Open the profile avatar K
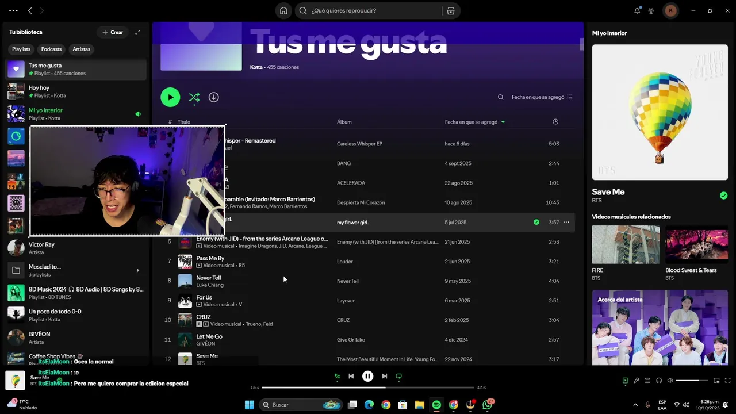 click(x=670, y=10)
